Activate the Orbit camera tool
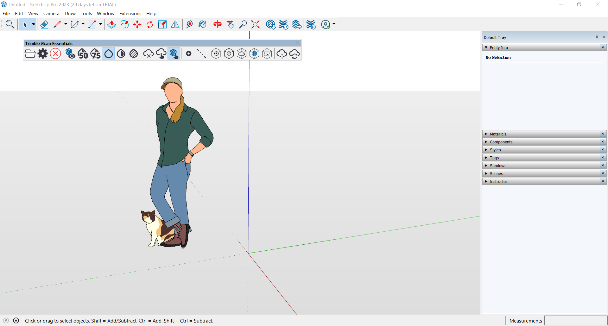Viewport: 608px width, 326px height. 217,24
